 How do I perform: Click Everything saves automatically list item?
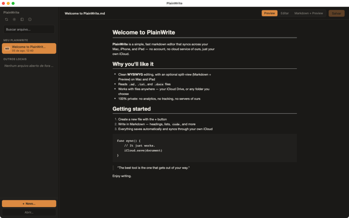pyautogui.click(x=165, y=129)
